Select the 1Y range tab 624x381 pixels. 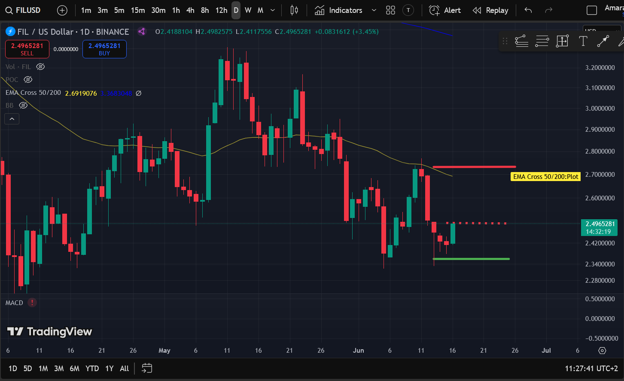coord(109,369)
